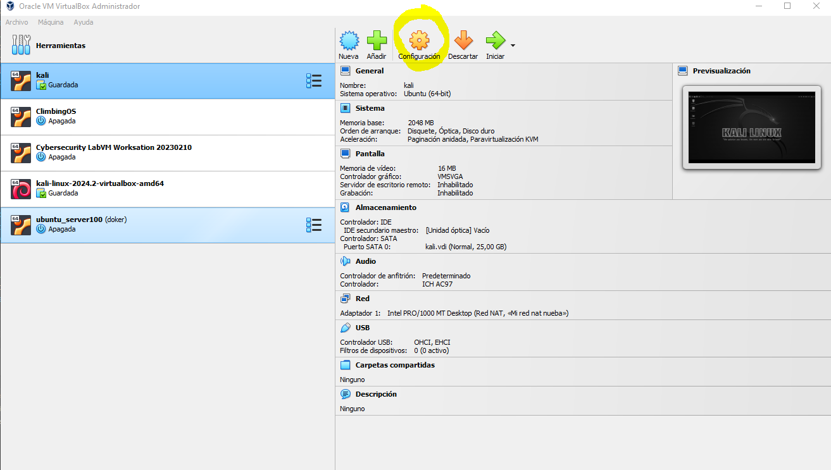This screenshot has height=470, width=831.
Task: Open the Archivo menu
Action: click(17, 22)
